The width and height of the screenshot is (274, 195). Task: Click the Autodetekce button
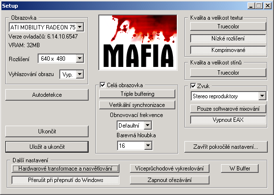(47, 95)
